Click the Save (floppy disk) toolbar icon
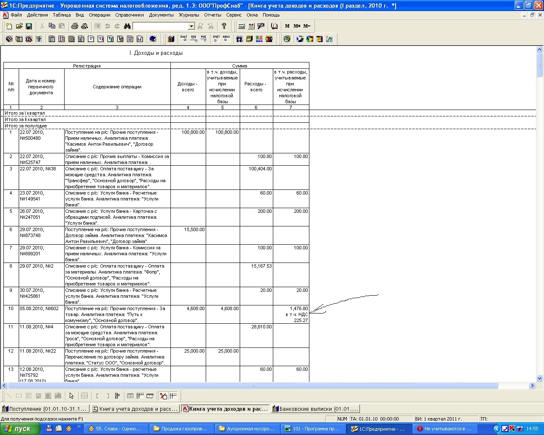 click(x=29, y=26)
